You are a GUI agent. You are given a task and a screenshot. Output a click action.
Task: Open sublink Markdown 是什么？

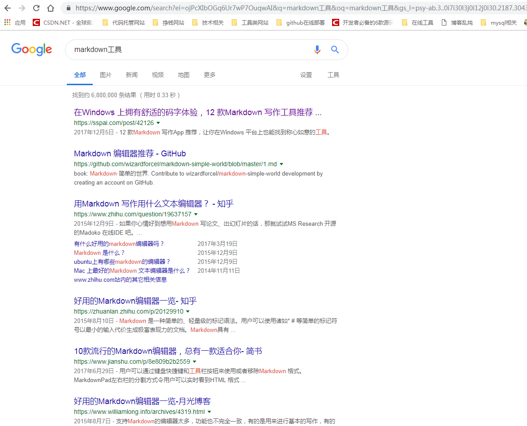99,253
